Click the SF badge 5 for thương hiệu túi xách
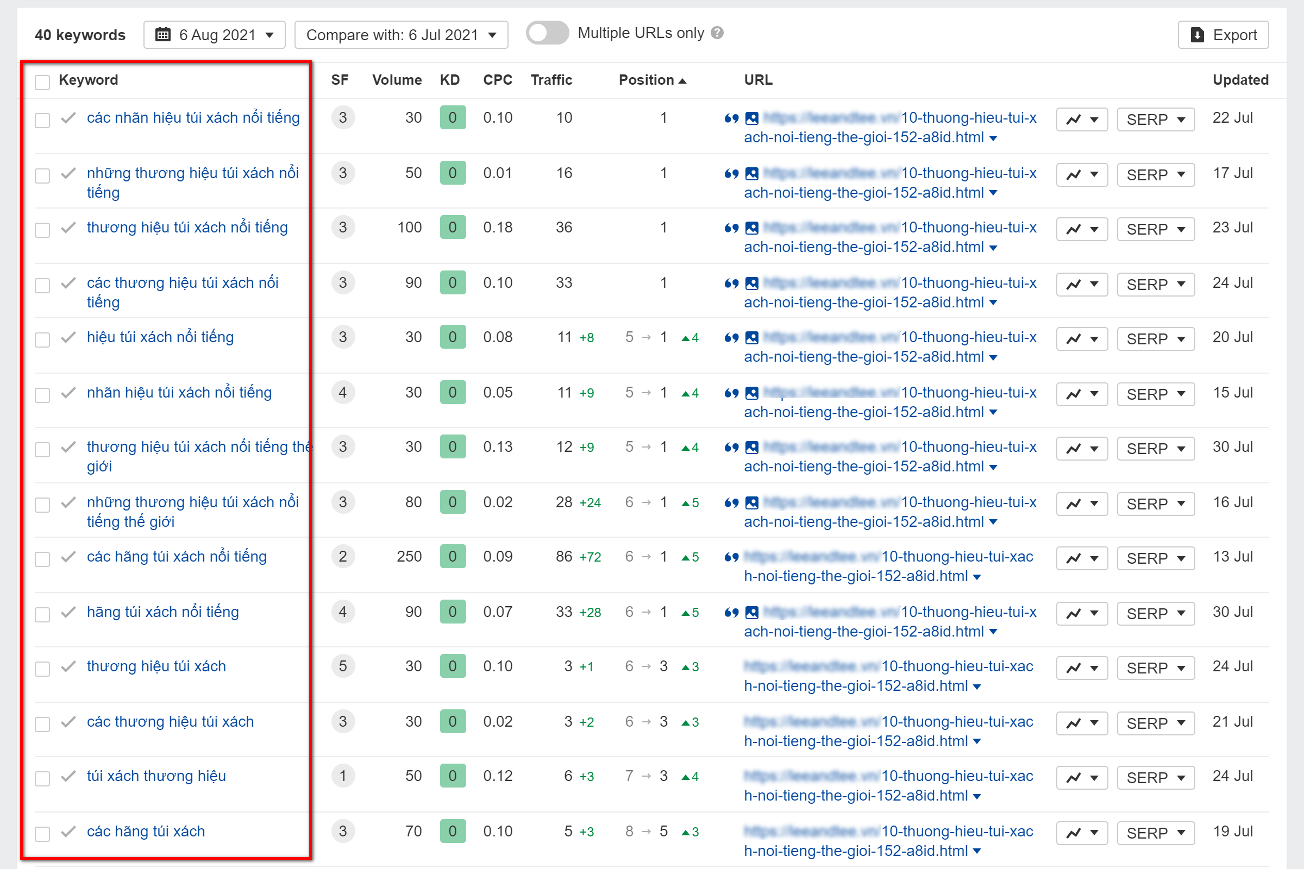1304x869 pixels. 343,667
